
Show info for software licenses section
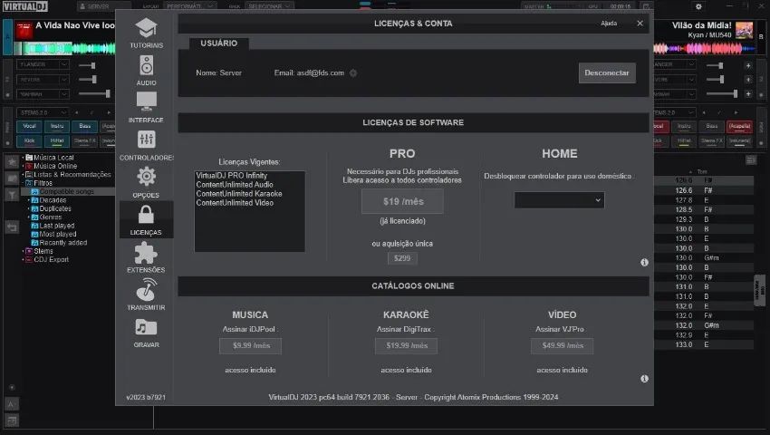click(x=644, y=263)
